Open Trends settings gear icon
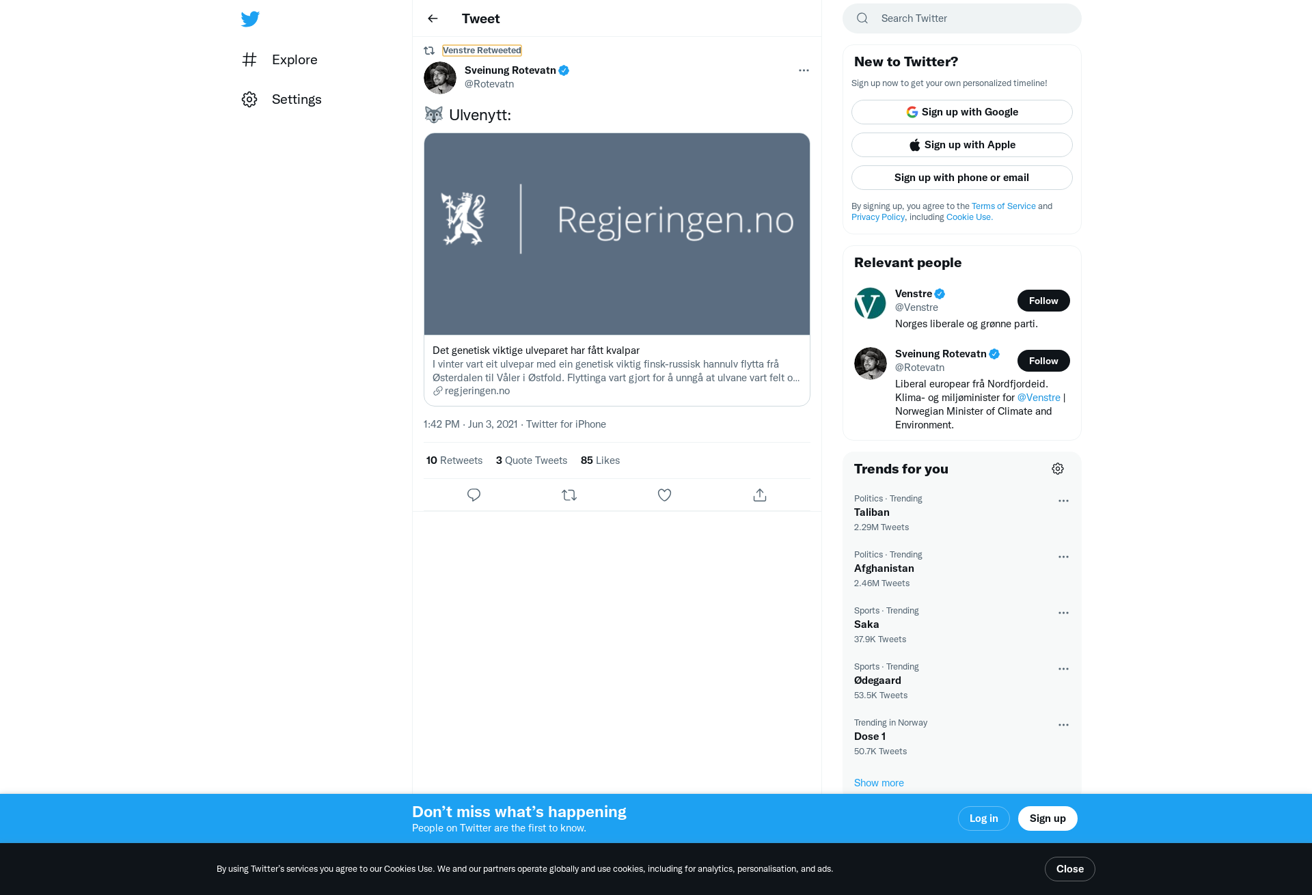The height and width of the screenshot is (895, 1312). point(1058,469)
